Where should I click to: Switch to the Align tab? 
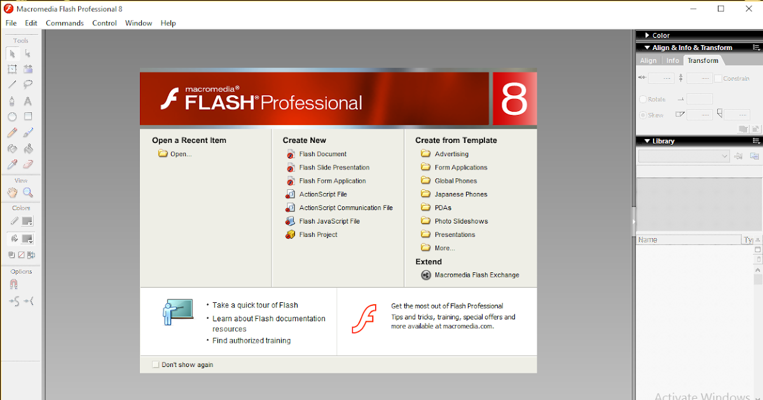(649, 60)
